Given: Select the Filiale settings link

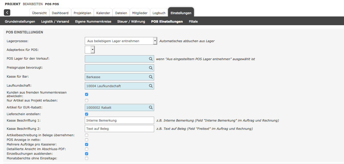Looking at the screenshot, I should click(193, 22).
